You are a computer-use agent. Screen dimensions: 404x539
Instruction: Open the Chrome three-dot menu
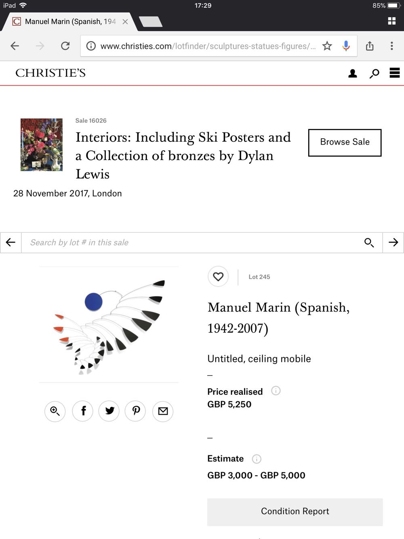[x=391, y=46]
